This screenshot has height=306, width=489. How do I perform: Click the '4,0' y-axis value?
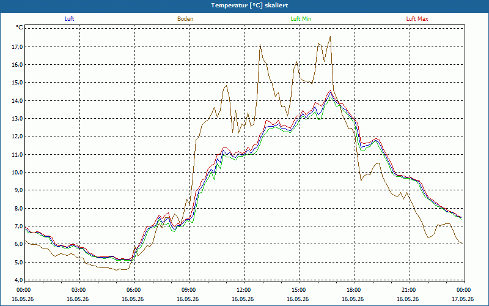[x=19, y=280]
